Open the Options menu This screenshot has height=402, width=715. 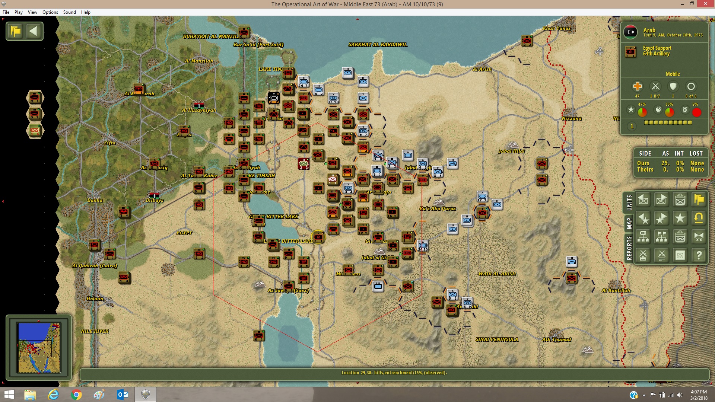tap(50, 12)
